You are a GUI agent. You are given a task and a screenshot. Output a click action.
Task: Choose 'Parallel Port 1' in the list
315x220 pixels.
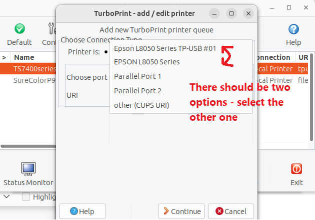137,76
